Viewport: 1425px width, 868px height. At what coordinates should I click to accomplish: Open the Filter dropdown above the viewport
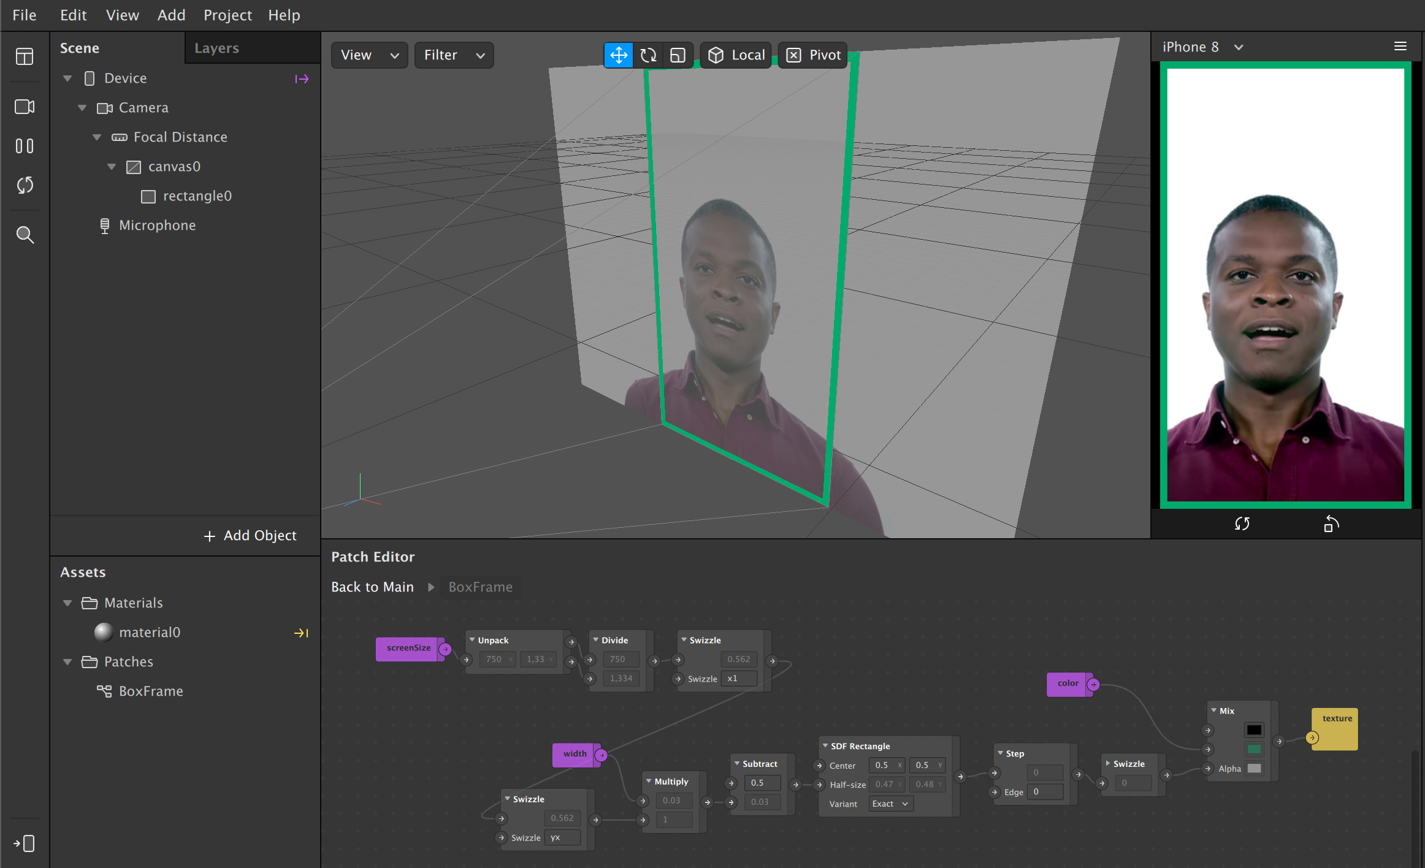coord(454,55)
